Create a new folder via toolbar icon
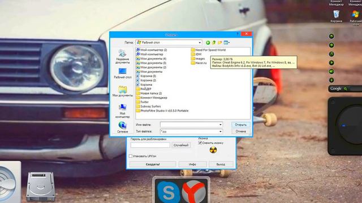This screenshot has width=362, height=203. click(220, 43)
